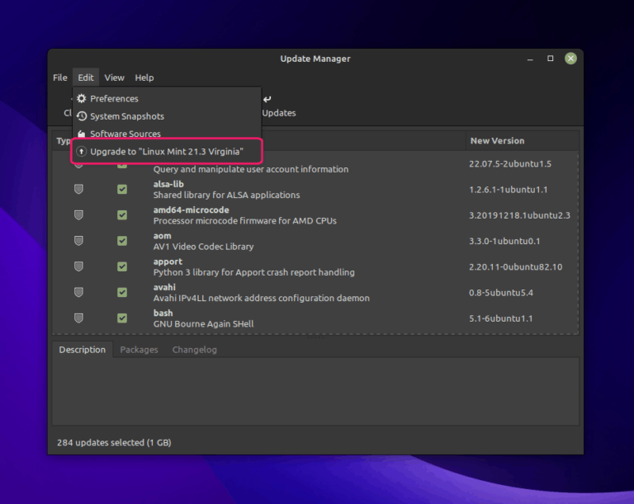The image size is (634, 504).
Task: Click the shield icon in the avahi row
Action: click(79, 292)
